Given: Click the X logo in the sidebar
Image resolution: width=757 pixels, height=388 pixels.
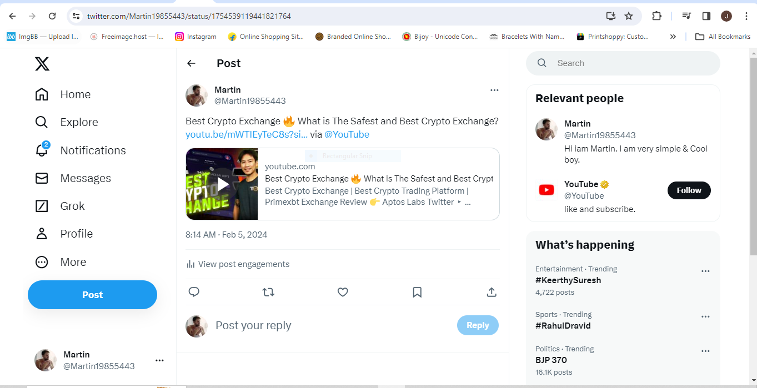Looking at the screenshot, I should (x=42, y=64).
